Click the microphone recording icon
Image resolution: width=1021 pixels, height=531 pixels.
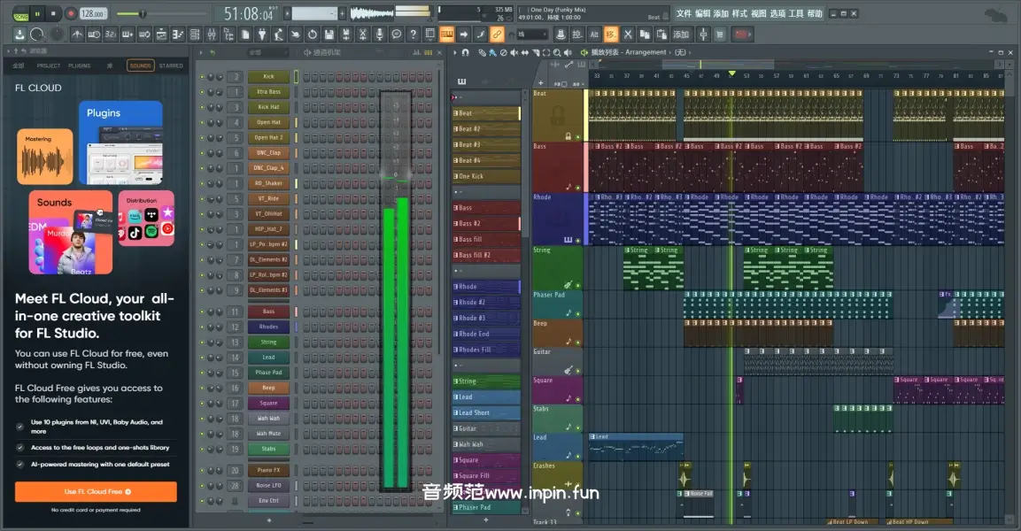coord(379,35)
